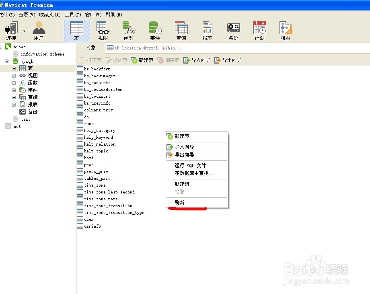Click the func table icon
This screenshot has width=370, height=294.
coord(80,123)
